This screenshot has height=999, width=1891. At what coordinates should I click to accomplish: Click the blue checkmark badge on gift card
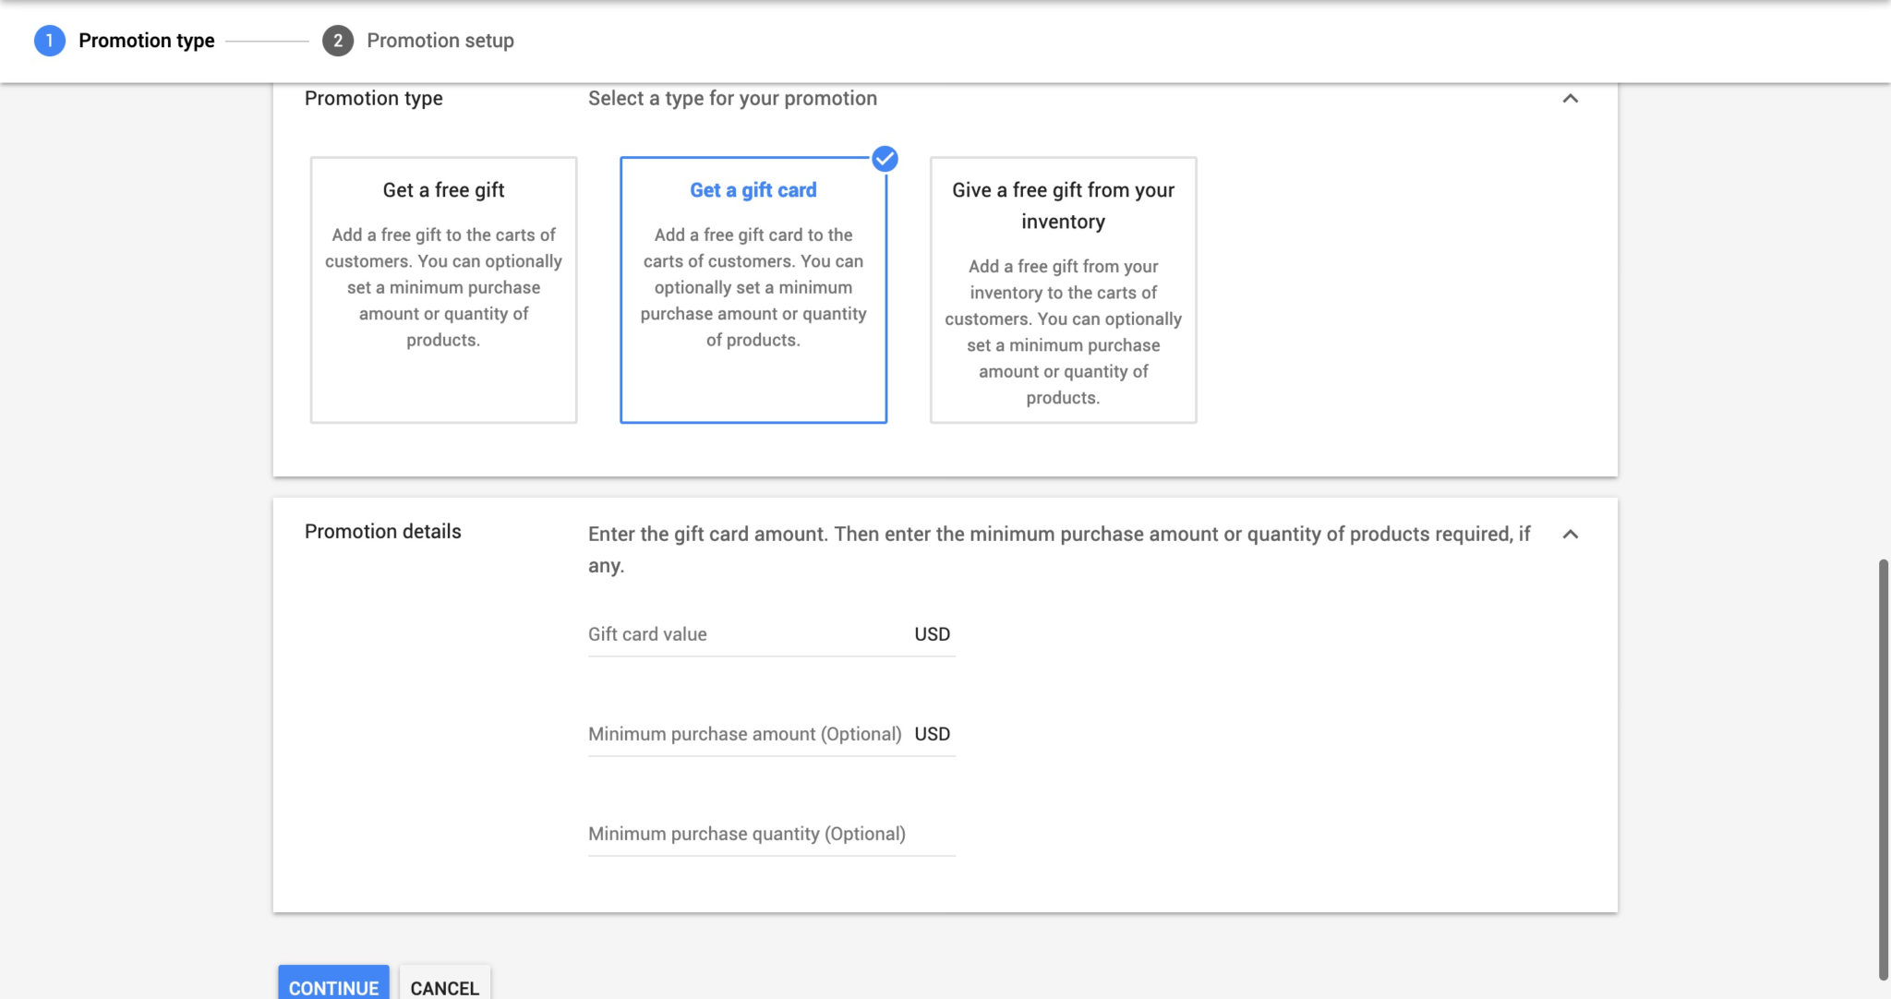tap(885, 159)
